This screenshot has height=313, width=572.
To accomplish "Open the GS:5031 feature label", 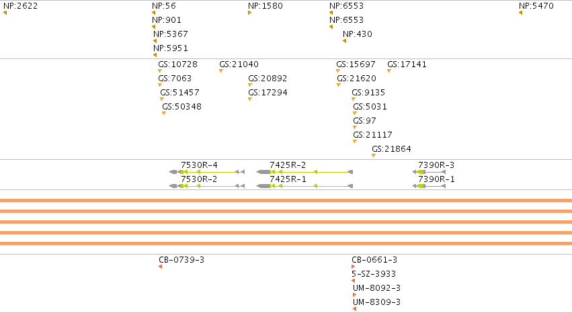I will pos(370,107).
